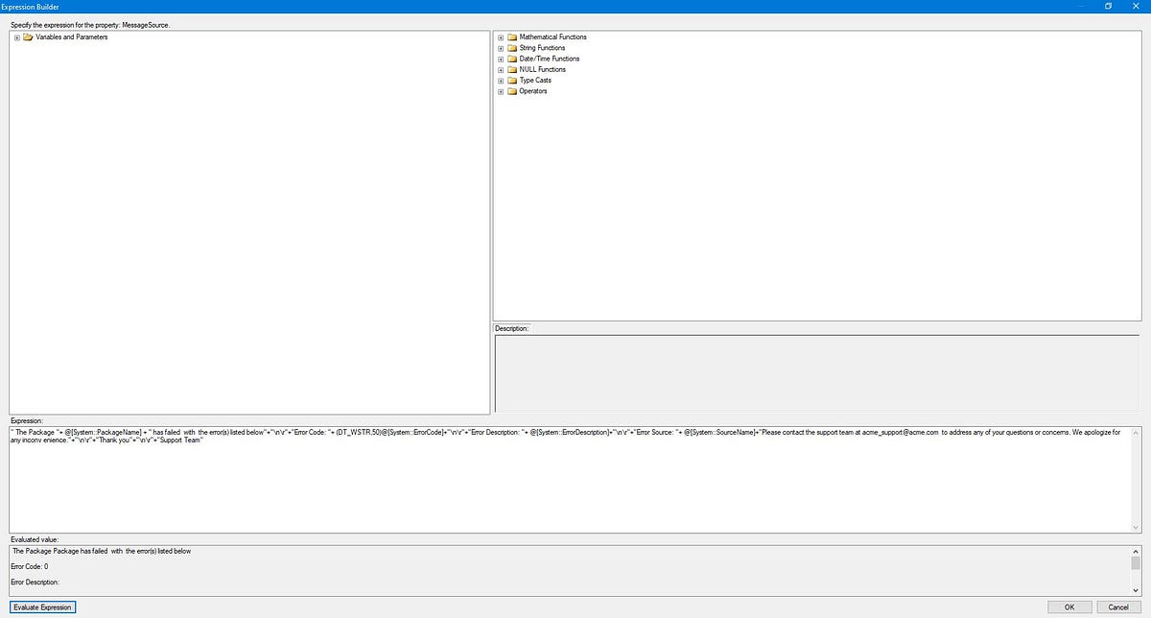Click the OK button
The height and width of the screenshot is (618, 1151).
(1069, 606)
